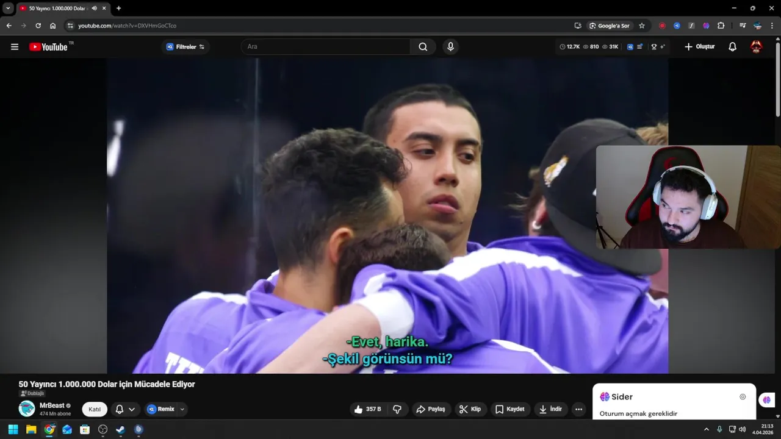Expand the Remix dropdown arrow

tap(182, 409)
